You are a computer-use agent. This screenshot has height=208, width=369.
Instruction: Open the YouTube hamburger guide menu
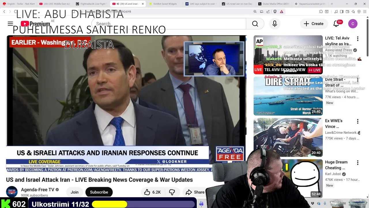[10, 24]
